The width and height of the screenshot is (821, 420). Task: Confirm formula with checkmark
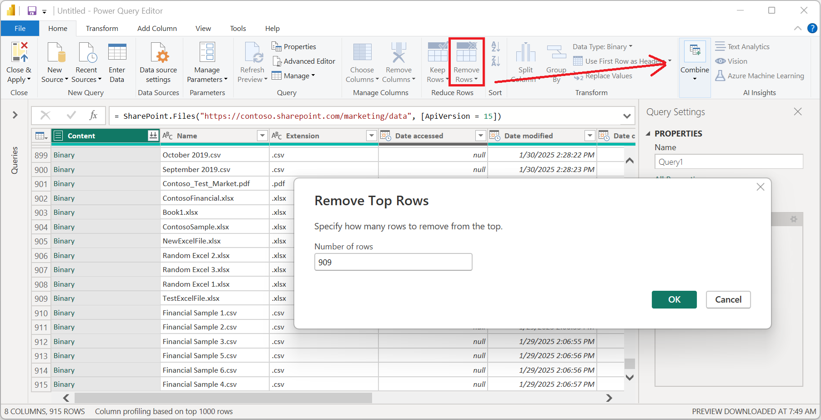pyautogui.click(x=71, y=115)
